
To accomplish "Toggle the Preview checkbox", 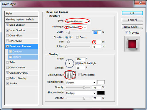I will (x=126, y=32).
